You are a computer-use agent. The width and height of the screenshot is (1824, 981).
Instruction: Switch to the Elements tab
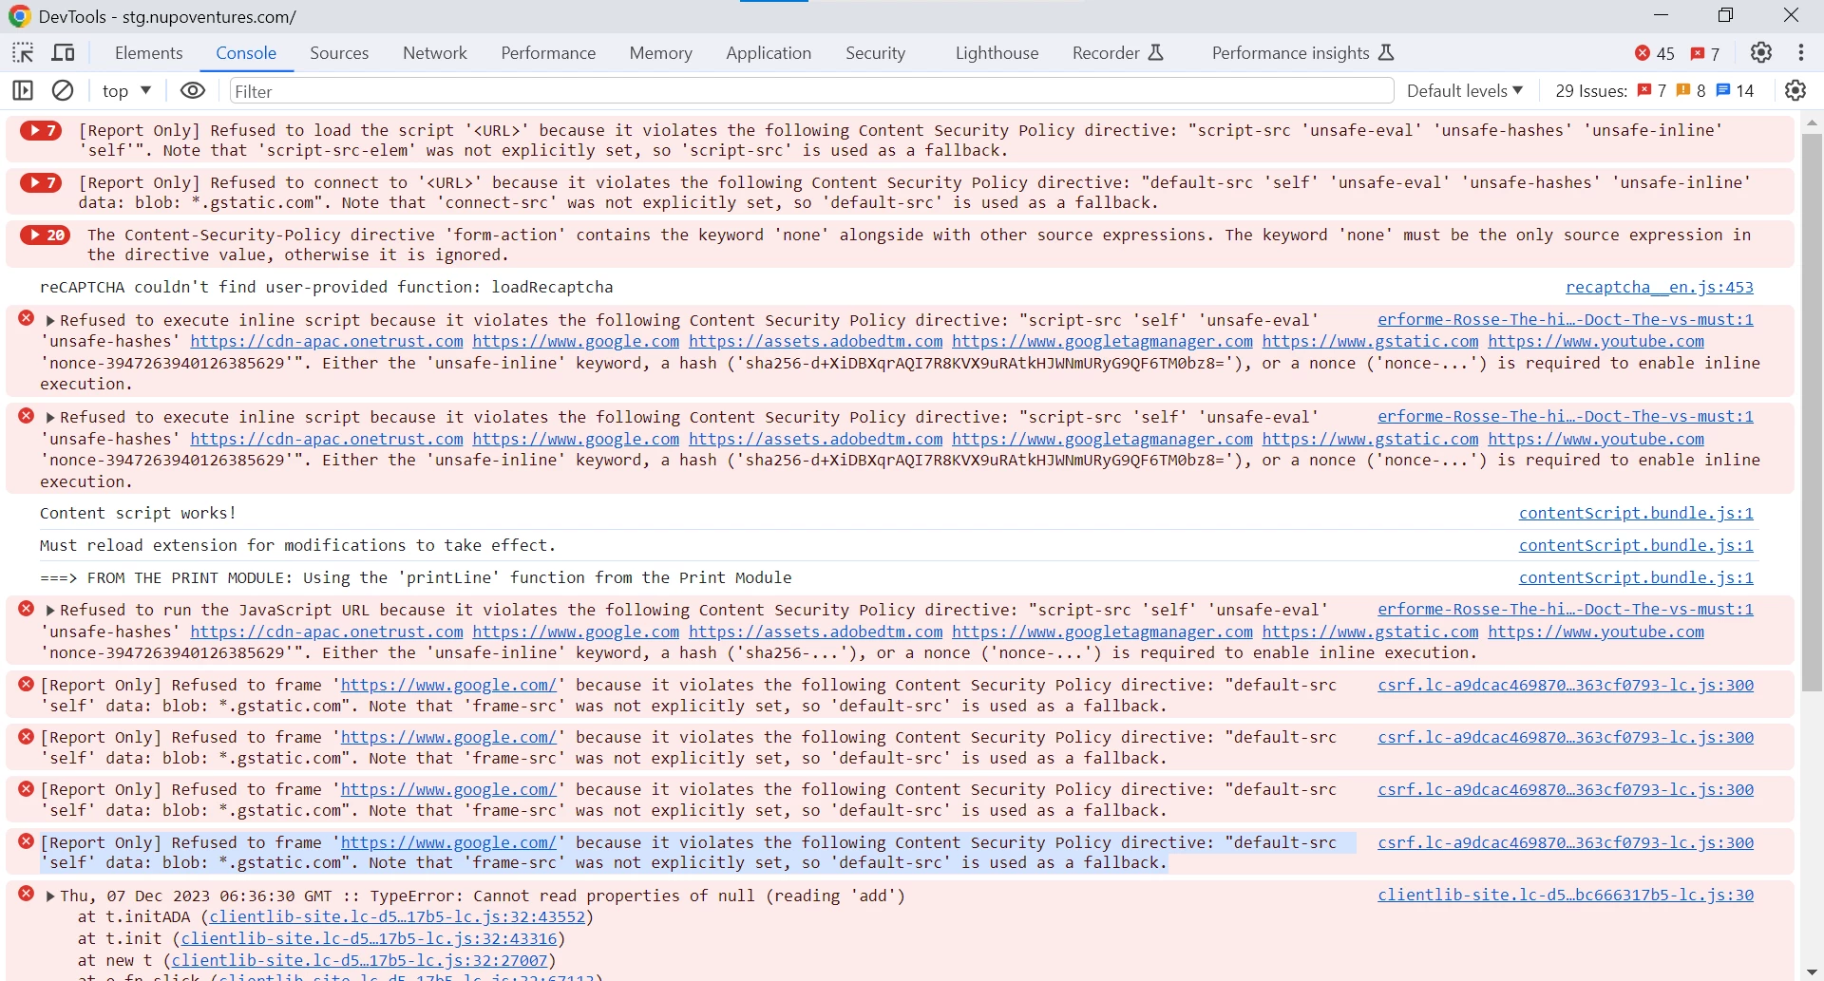point(148,53)
